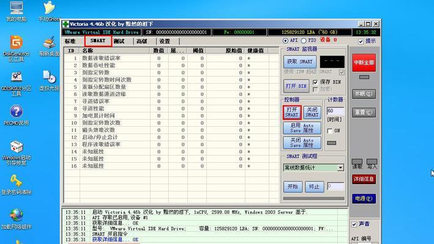
Task: Toggle the 保存 BIN checkbox
Action: 315,82
